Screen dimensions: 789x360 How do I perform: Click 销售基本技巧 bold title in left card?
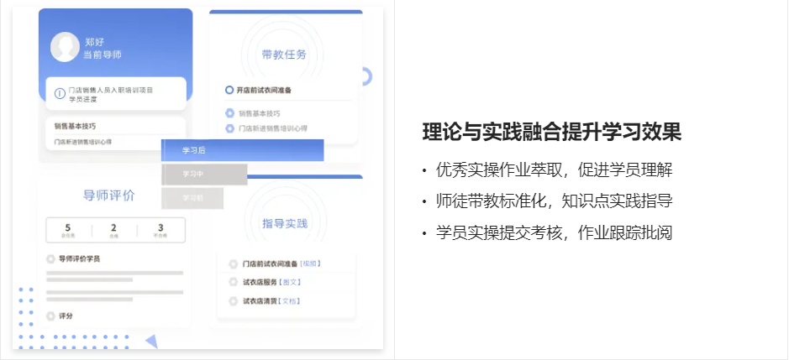[x=75, y=126]
